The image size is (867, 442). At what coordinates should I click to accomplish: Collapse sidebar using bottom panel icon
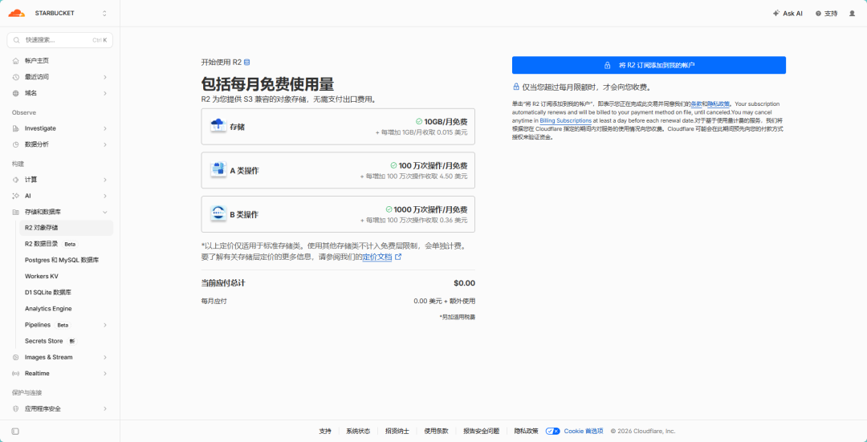pos(15,431)
